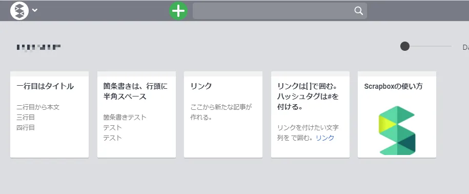Click the Scrapboxの使い方 card title
The image size is (469, 194).
coord(393,86)
